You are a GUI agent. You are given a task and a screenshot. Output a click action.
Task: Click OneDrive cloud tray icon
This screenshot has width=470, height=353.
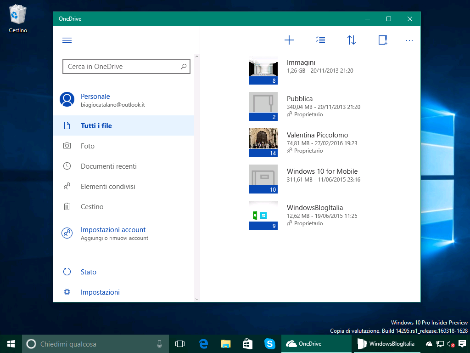[x=429, y=344]
